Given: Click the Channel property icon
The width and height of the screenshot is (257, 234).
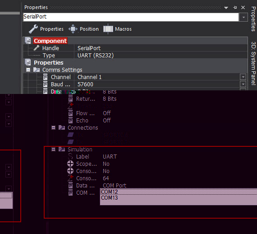Looking at the screenshot, I should coord(45,77).
